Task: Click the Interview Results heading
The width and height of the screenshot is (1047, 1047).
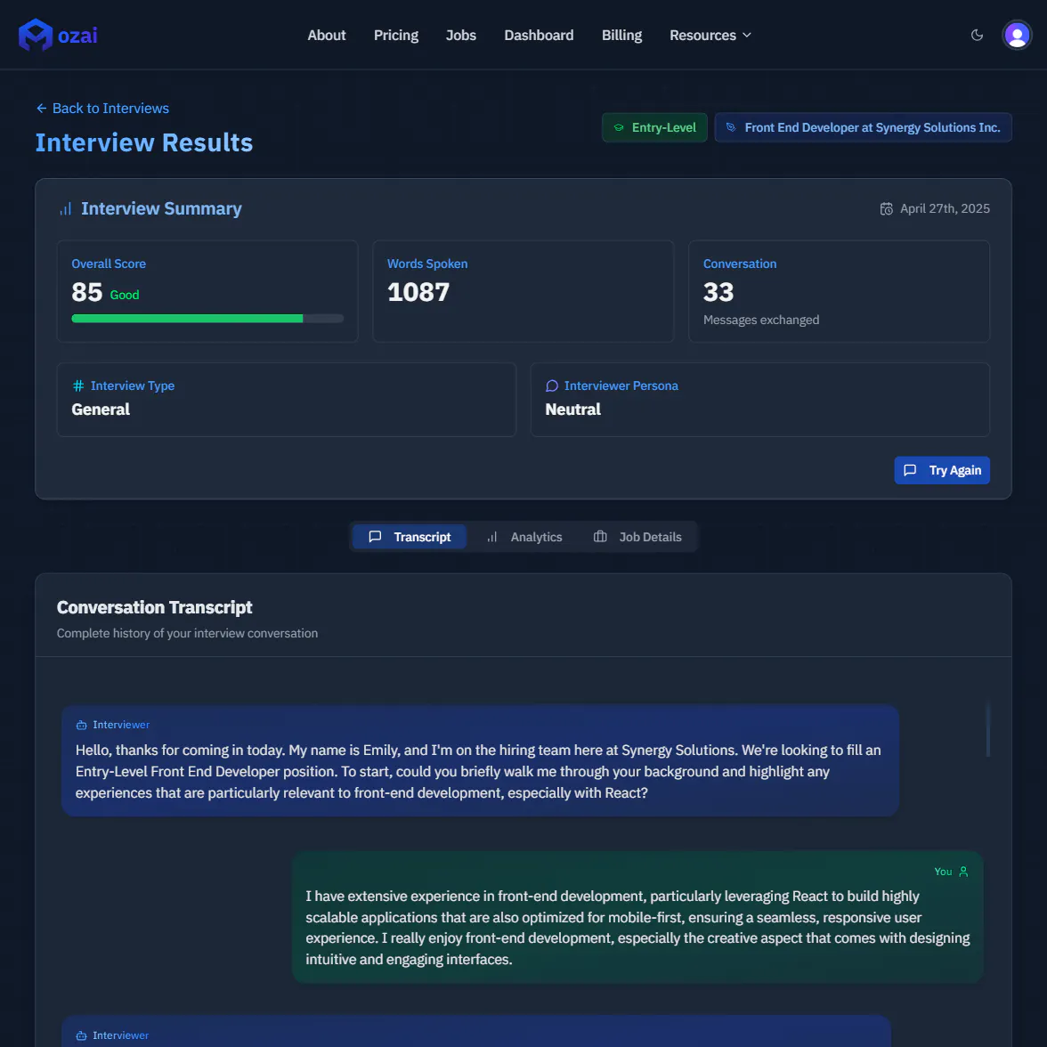Action: [144, 142]
